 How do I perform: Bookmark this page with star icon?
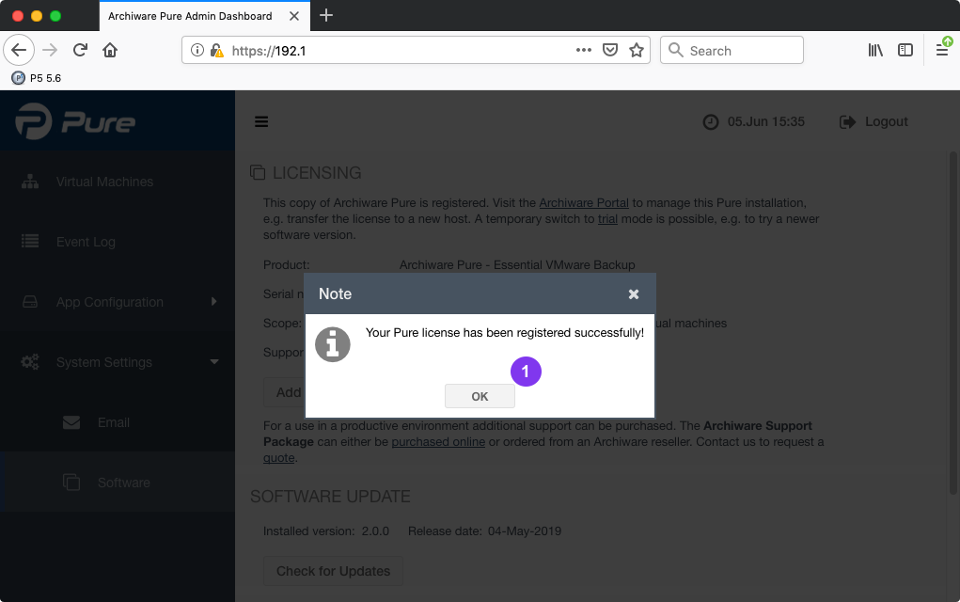tap(637, 51)
